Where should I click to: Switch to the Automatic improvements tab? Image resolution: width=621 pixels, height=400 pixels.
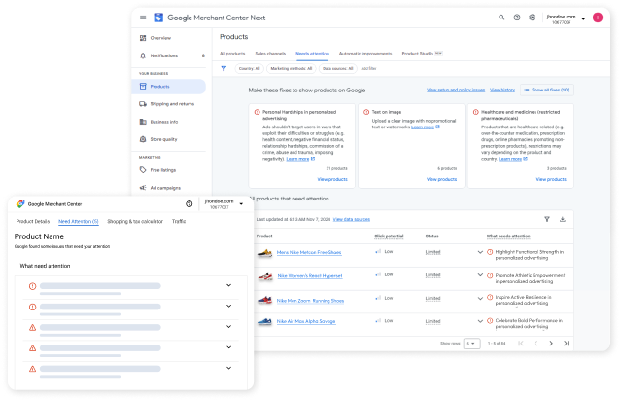365,54
